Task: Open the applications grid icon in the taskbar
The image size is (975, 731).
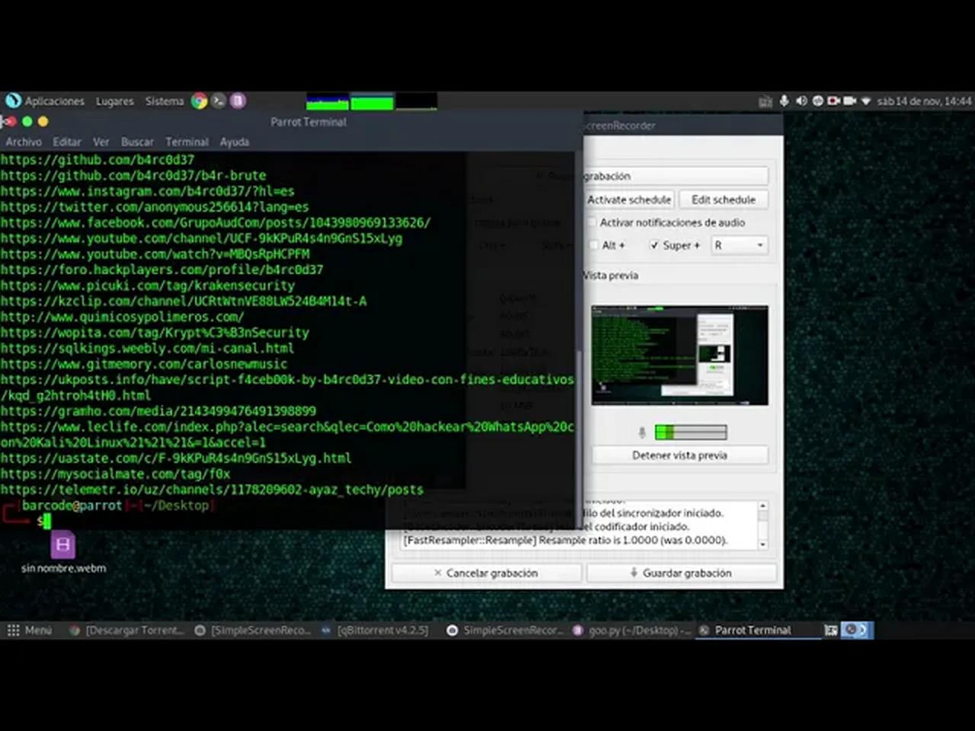Action: point(12,630)
